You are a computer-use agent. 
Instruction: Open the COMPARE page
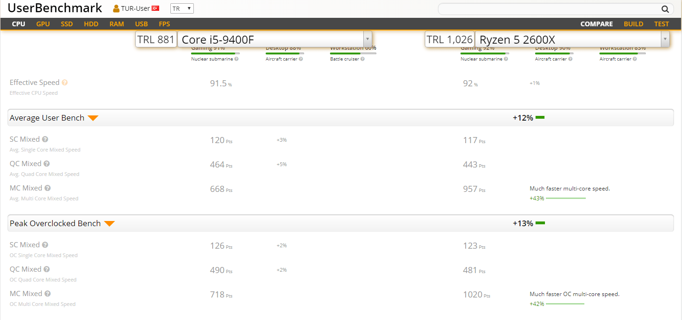click(x=597, y=24)
